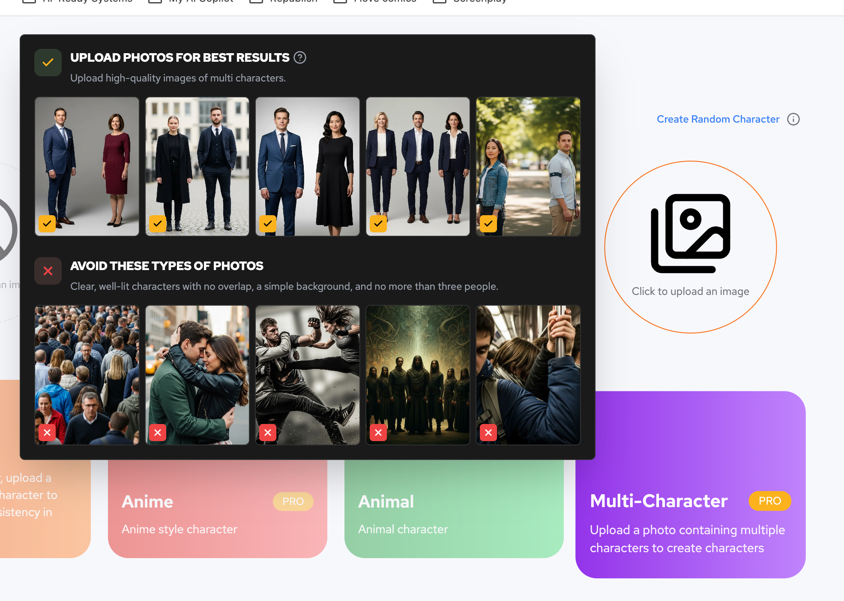Click the hooded figures dark fantasy photo
This screenshot has height=601, width=844.
click(x=418, y=375)
